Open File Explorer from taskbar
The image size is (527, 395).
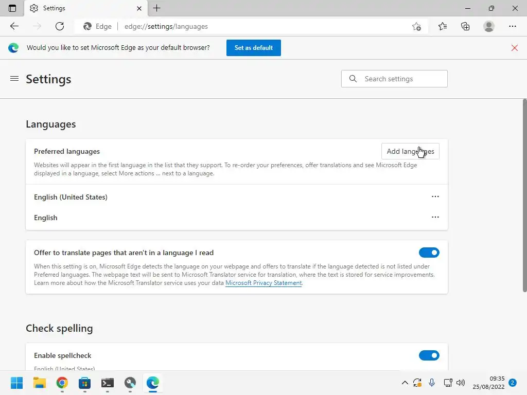pyautogui.click(x=39, y=383)
